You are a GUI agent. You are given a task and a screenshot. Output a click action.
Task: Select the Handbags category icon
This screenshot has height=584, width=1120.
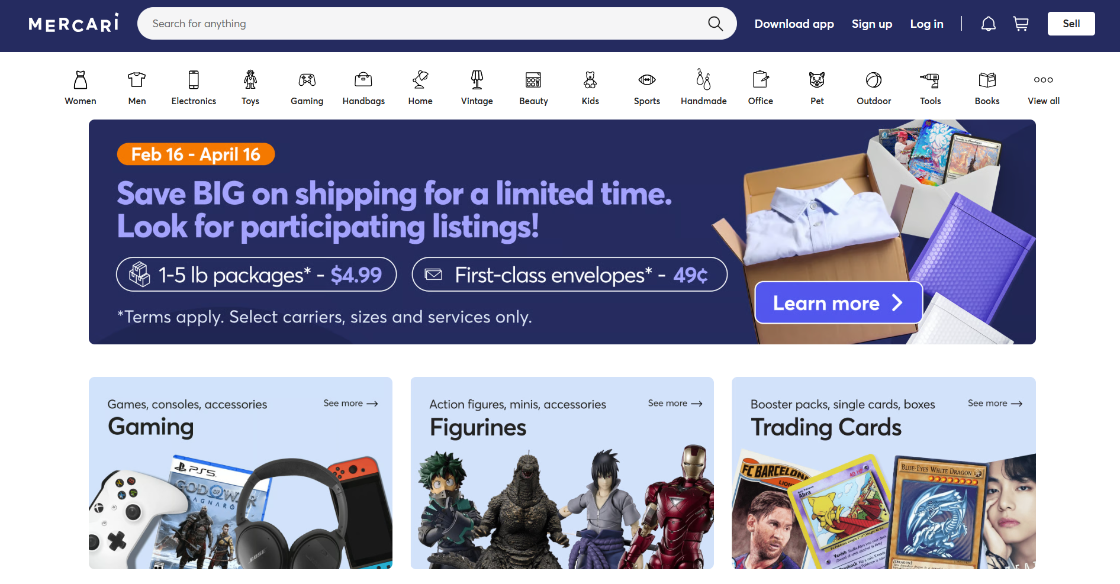pyautogui.click(x=363, y=79)
